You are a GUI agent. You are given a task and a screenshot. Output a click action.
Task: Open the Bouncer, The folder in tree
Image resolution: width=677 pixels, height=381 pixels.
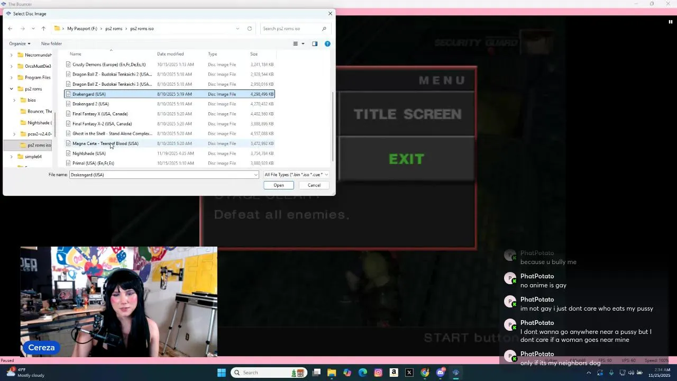tap(35, 112)
